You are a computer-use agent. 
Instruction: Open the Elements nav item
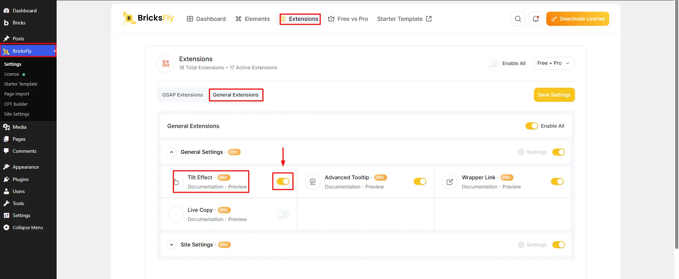tap(253, 19)
